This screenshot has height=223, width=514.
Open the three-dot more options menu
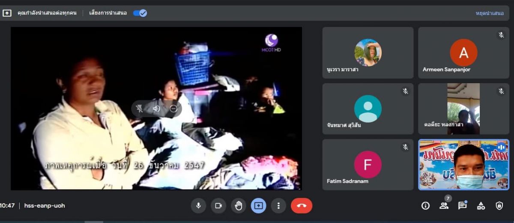(278, 206)
